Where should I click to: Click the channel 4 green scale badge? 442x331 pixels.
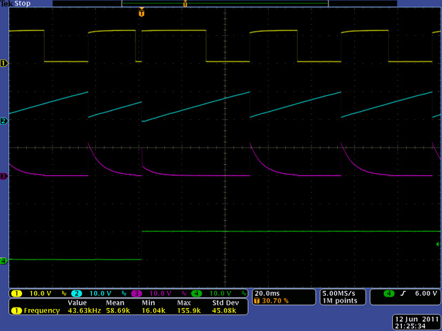point(196,294)
